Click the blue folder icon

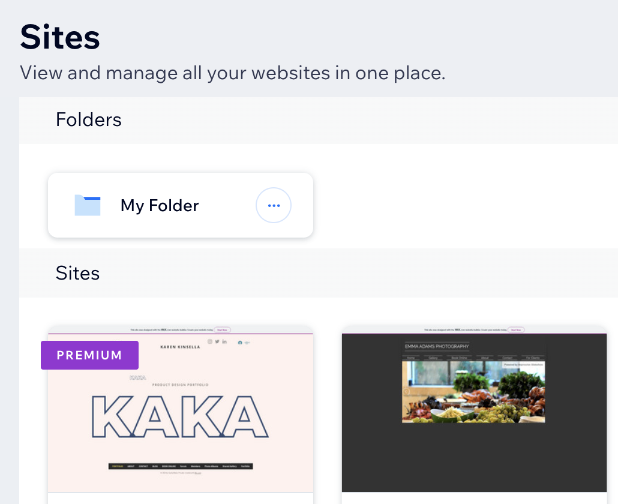(x=88, y=205)
